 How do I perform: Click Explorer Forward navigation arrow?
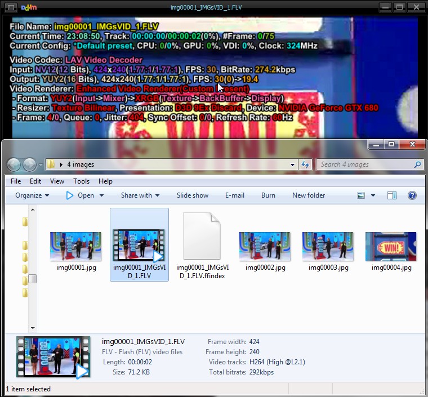(29, 164)
